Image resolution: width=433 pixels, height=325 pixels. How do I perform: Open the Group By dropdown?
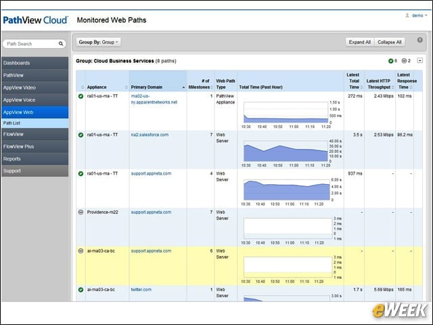point(98,42)
